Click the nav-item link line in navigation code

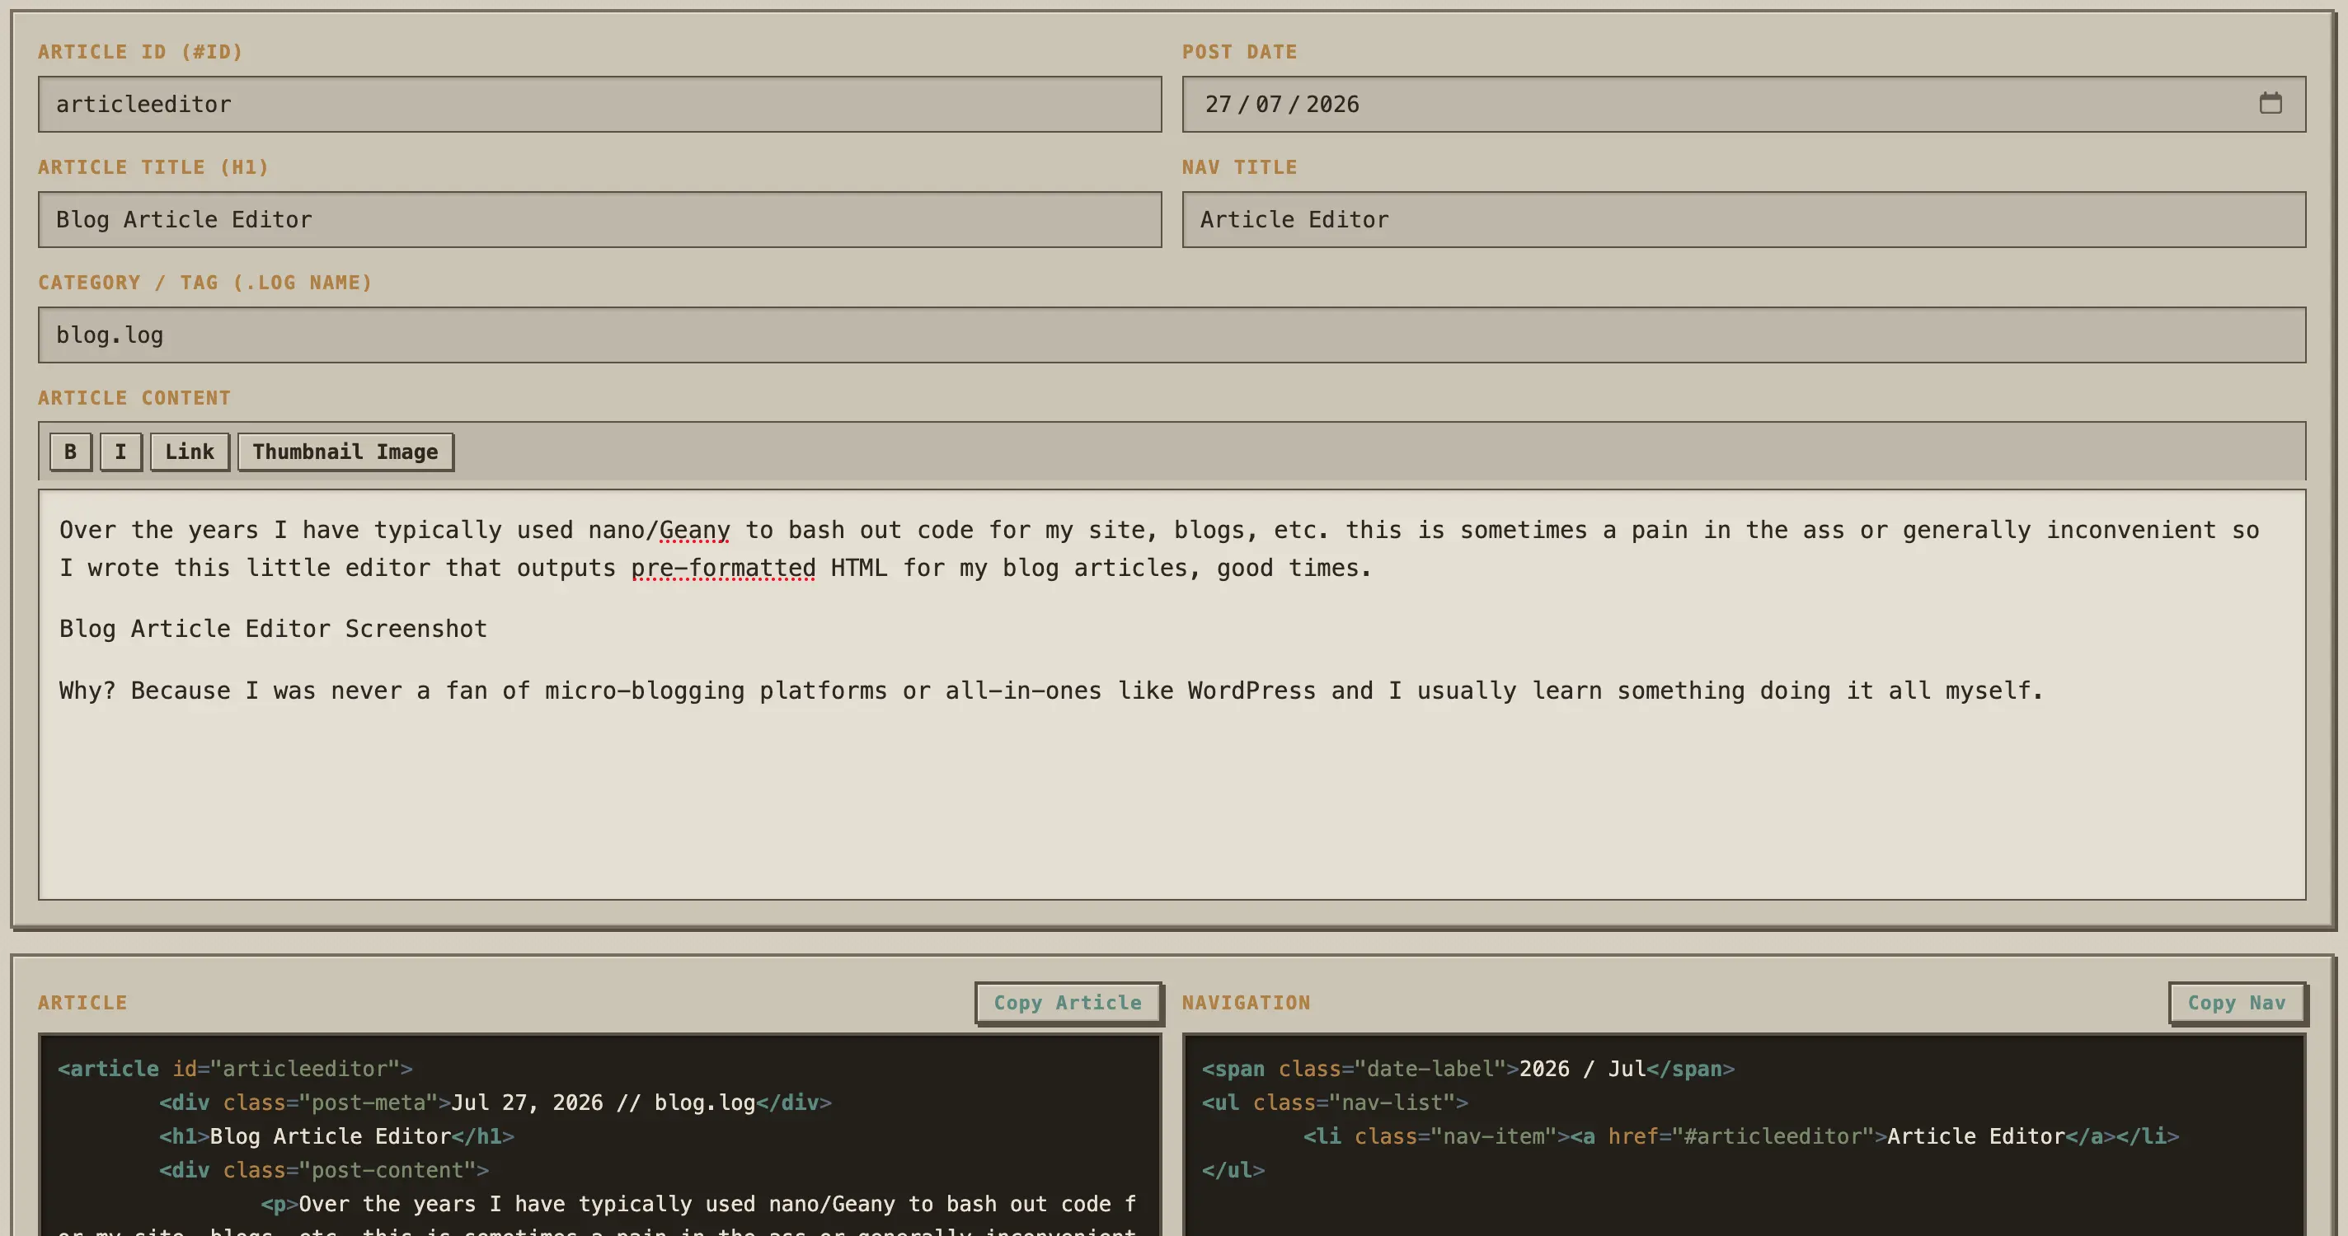click(x=1741, y=1135)
